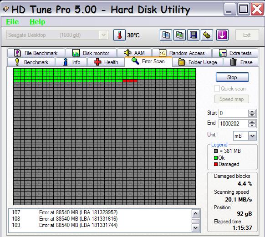Expand the Unit mB dropdown
This screenshot has width=265, height=237.
click(252, 136)
